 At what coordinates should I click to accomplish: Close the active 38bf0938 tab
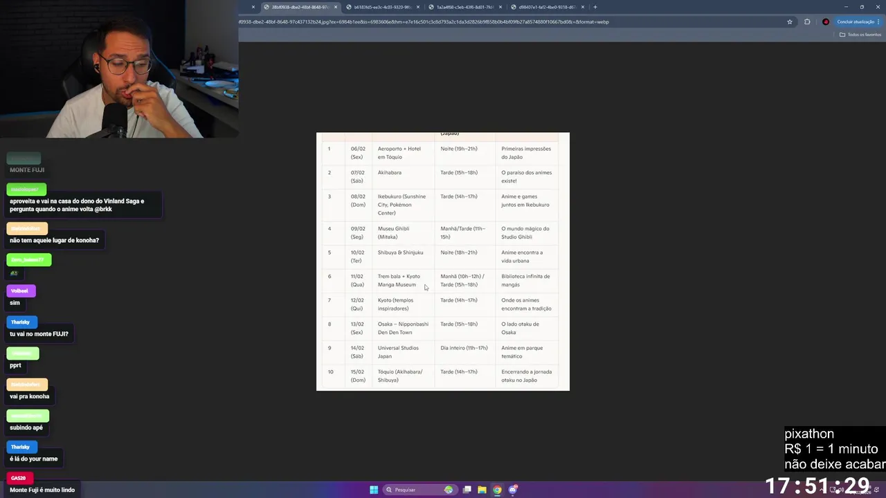pyautogui.click(x=335, y=7)
